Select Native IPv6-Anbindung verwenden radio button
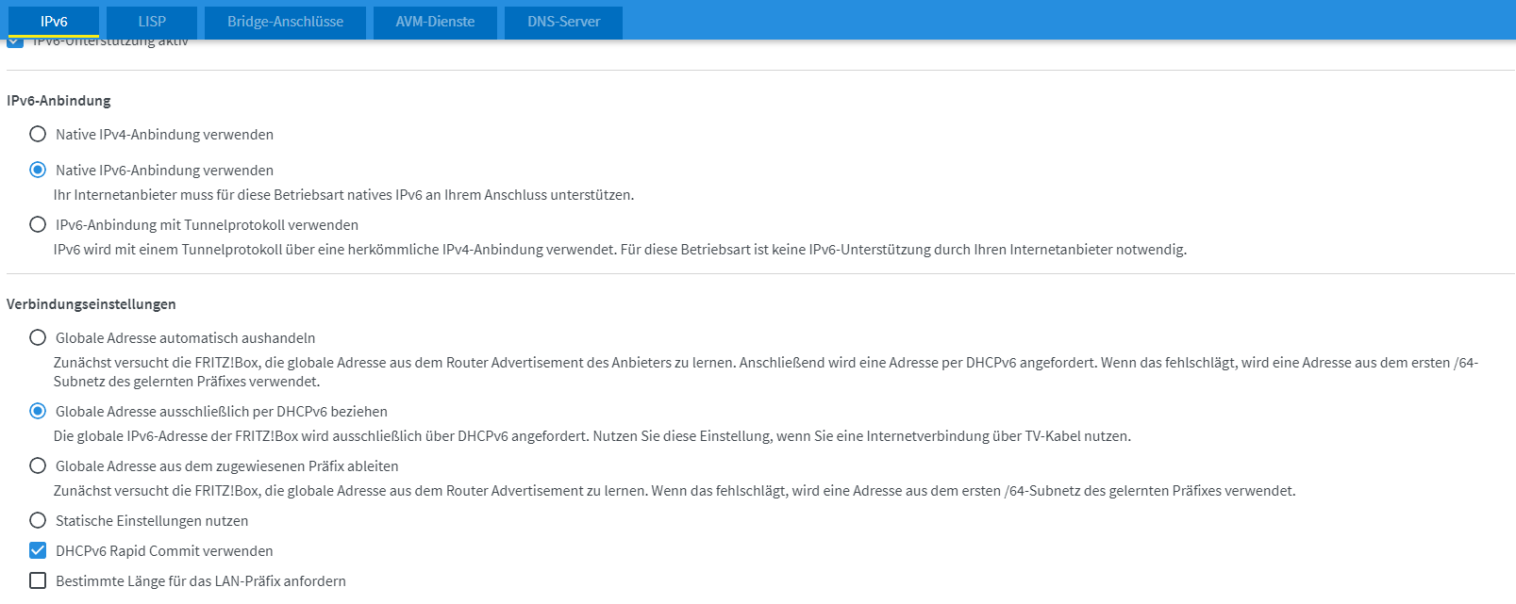This screenshot has width=1516, height=604. tap(38, 170)
